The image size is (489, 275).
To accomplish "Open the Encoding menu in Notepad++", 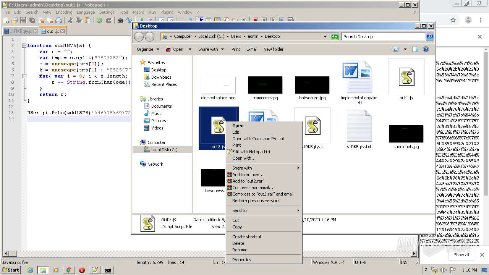I will (x=64, y=12).
